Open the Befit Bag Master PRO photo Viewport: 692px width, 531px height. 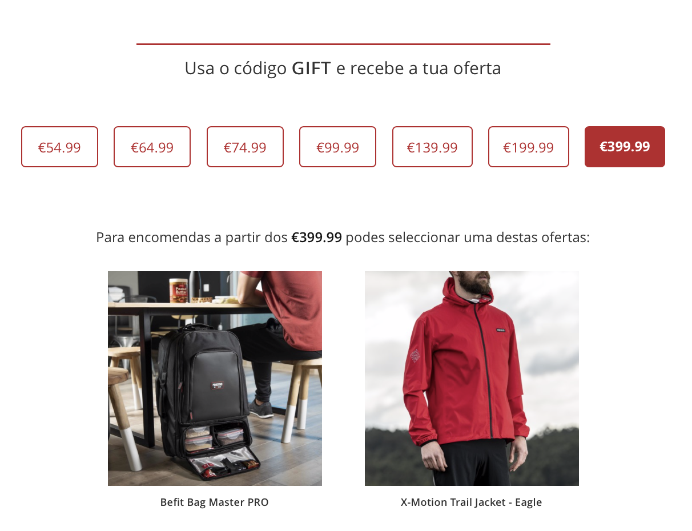tap(215, 378)
